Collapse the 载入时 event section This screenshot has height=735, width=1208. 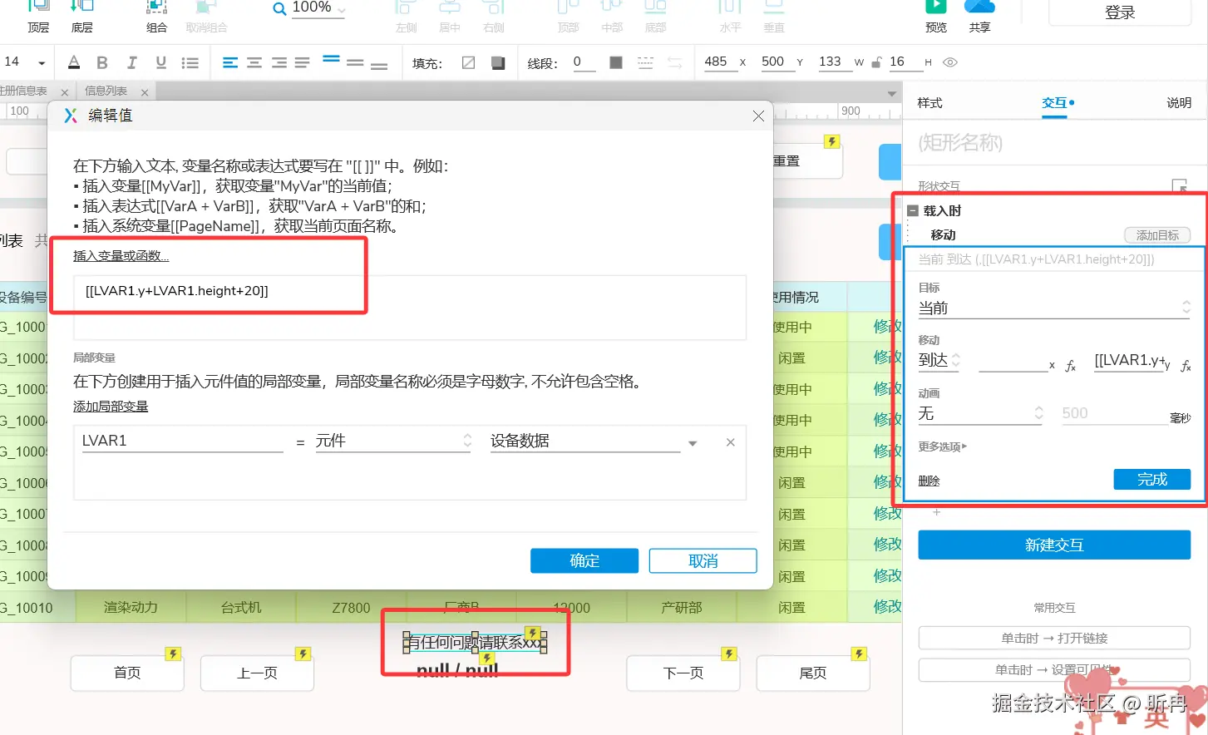(x=912, y=211)
